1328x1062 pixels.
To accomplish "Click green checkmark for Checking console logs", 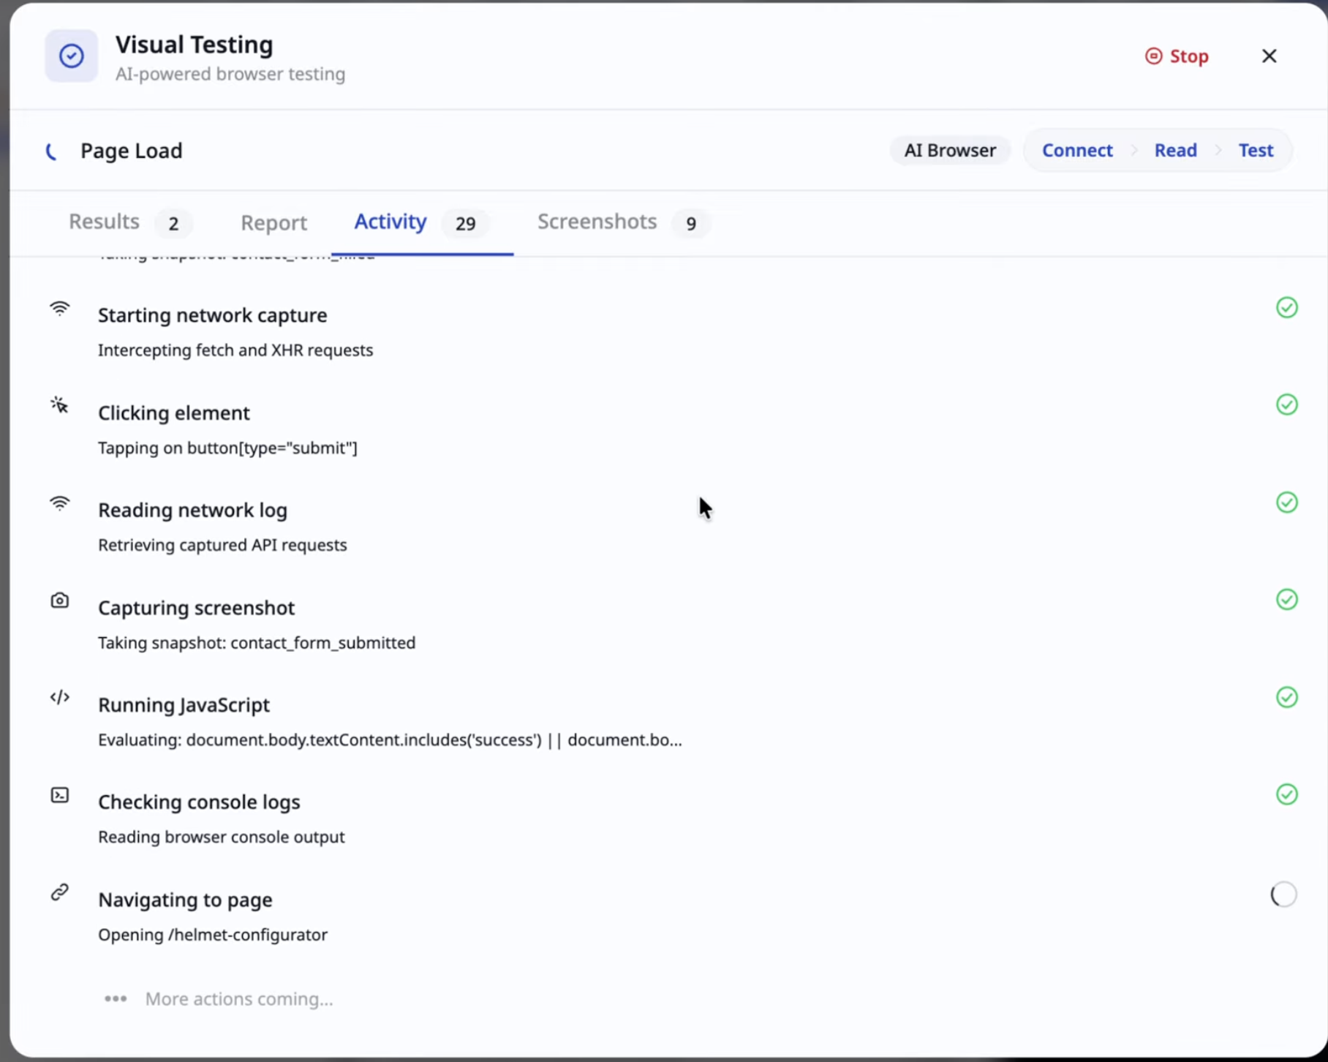I will (1286, 795).
